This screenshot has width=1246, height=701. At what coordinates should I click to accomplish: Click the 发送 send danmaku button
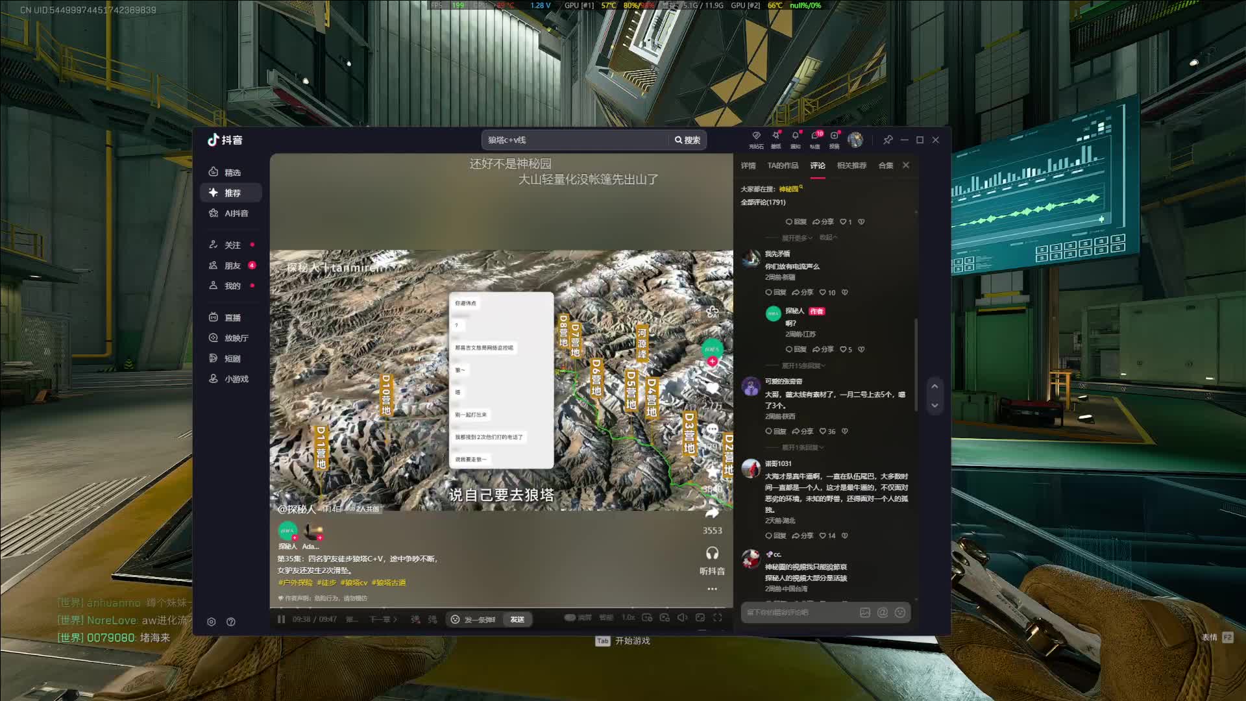click(517, 619)
